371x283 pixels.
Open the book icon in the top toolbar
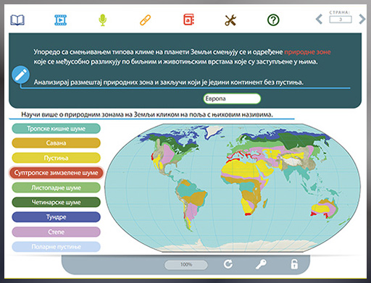click(x=17, y=20)
